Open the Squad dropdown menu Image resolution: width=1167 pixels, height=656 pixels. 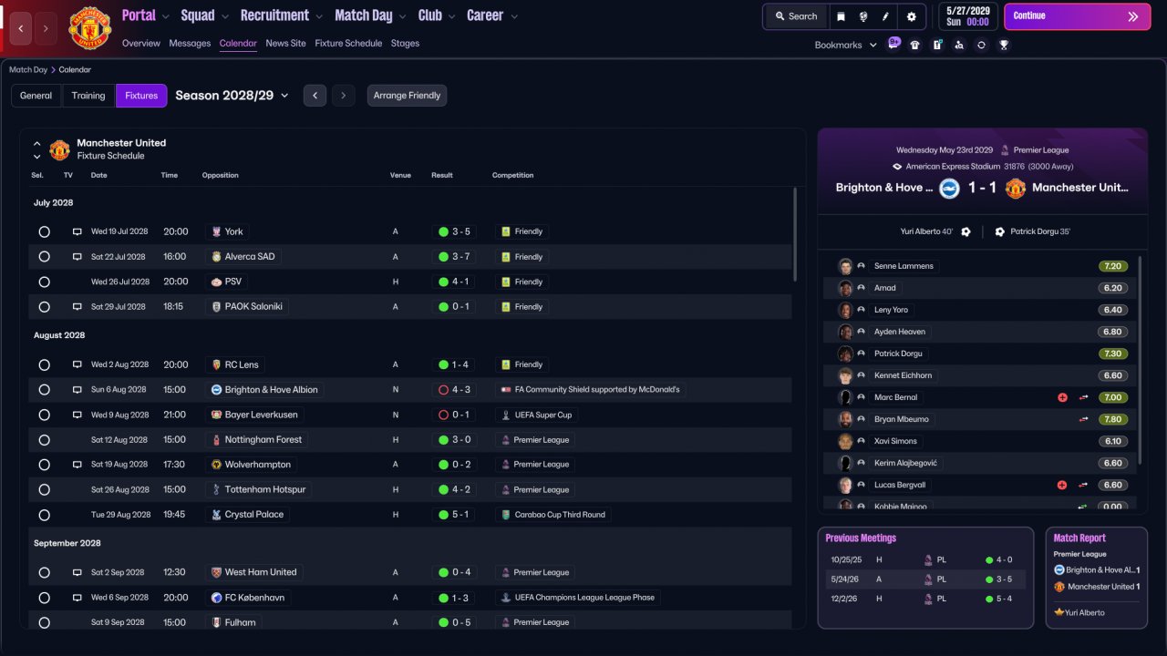[206, 15]
